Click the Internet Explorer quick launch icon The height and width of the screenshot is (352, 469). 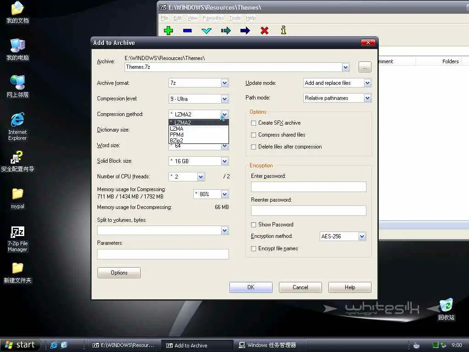click(54, 345)
